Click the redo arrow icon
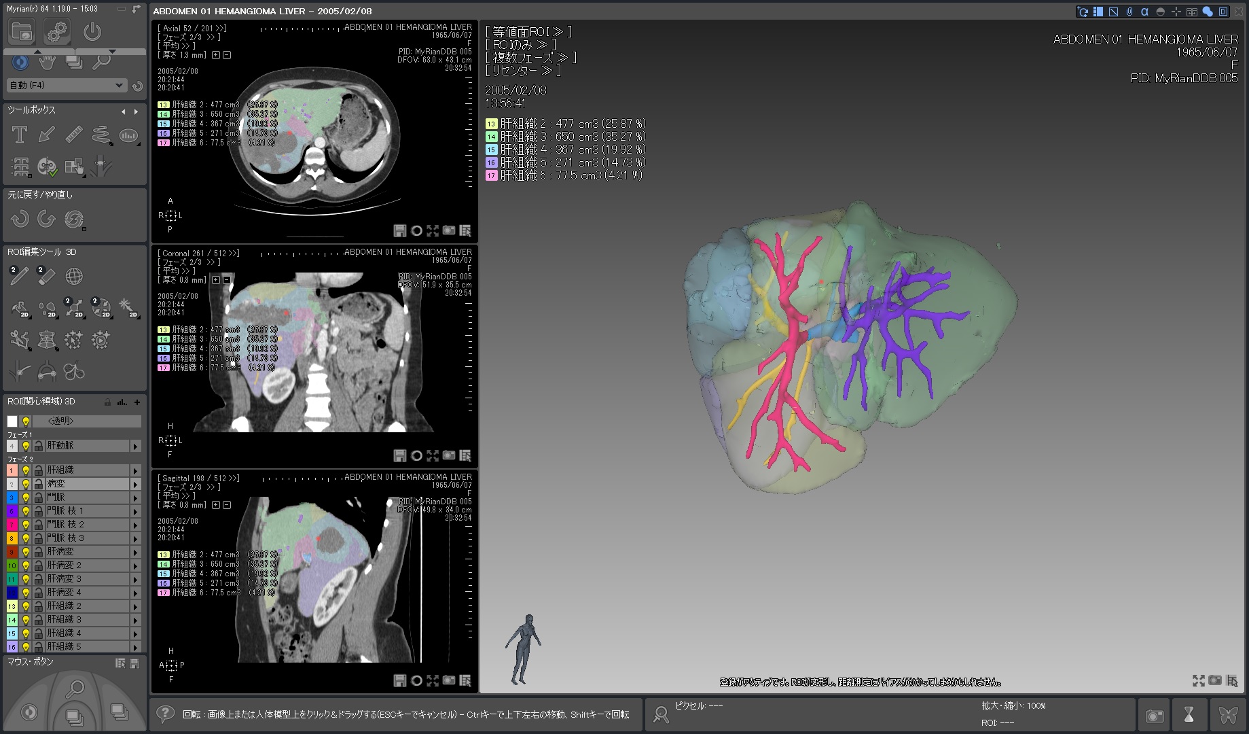 [46, 219]
